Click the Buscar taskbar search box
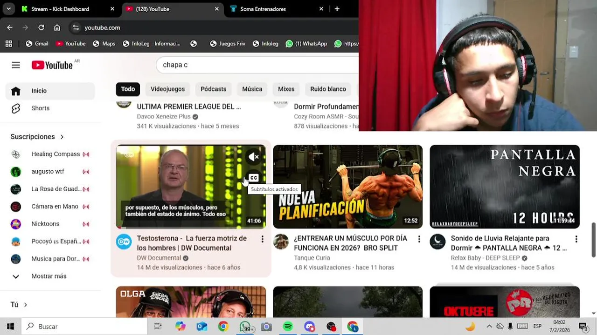Image resolution: width=597 pixels, height=335 pixels. coord(84,327)
